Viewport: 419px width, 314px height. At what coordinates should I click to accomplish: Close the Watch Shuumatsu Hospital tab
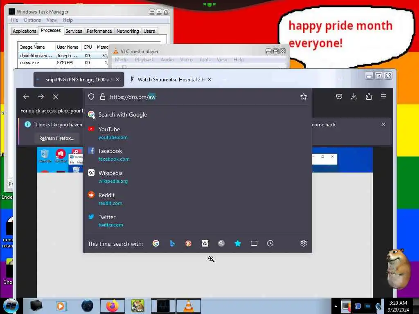coord(209,80)
